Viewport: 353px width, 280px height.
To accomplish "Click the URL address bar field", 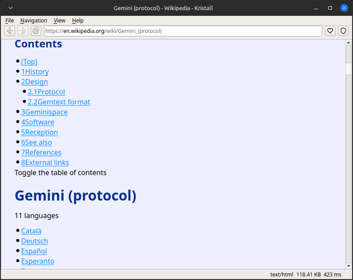I will pyautogui.click(x=183, y=31).
